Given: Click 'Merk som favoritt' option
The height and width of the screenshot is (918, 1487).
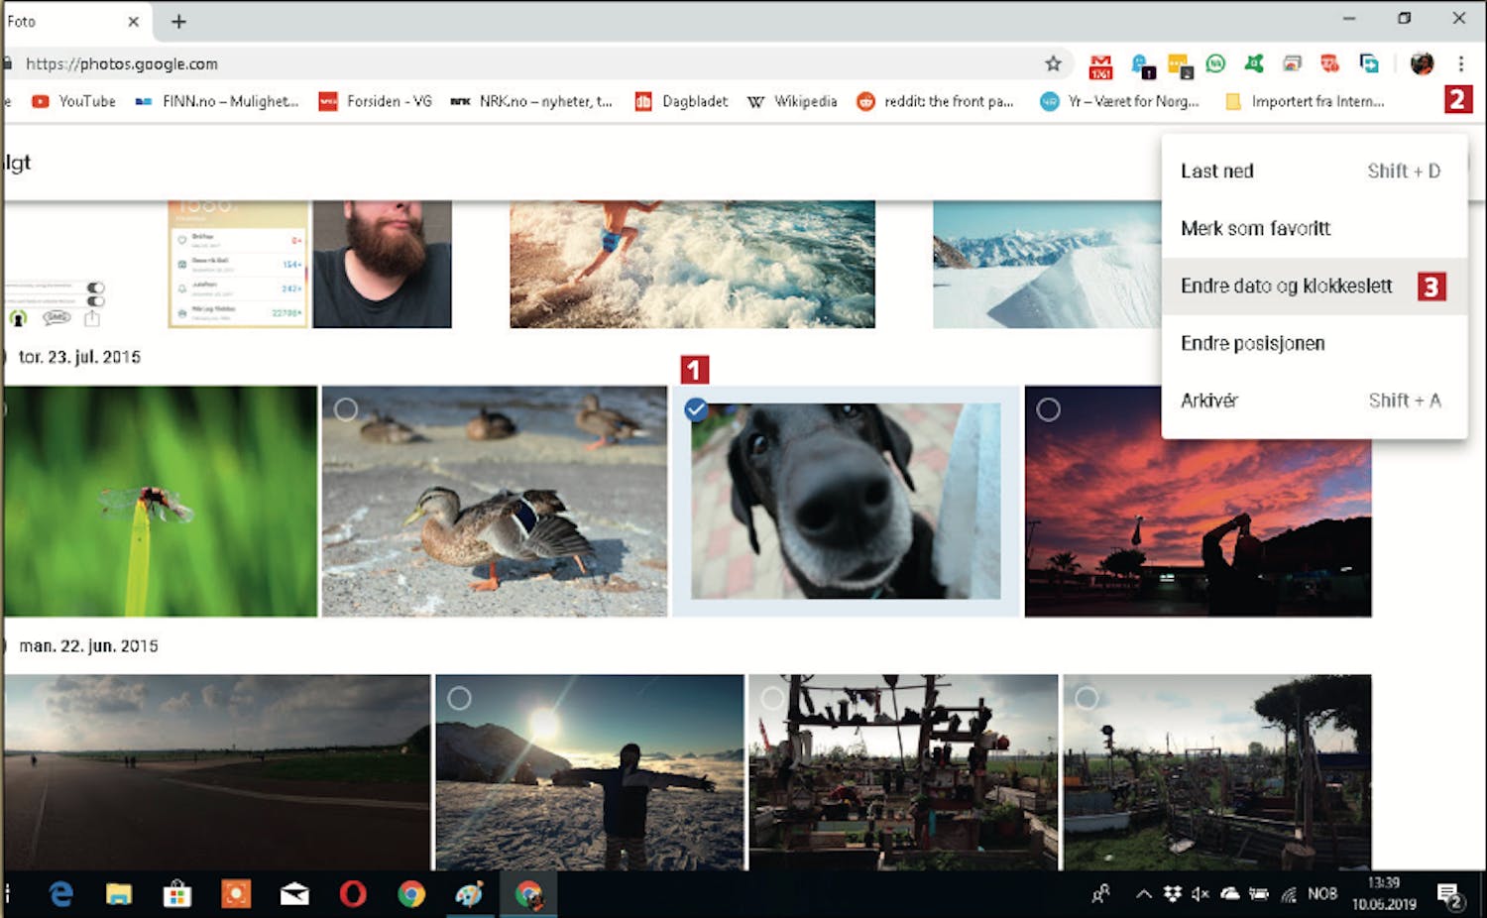Looking at the screenshot, I should [x=1255, y=229].
